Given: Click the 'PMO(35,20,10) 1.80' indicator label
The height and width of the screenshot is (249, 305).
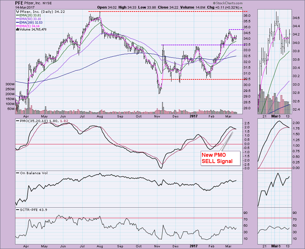Looking at the screenshot, I should click(39, 121).
